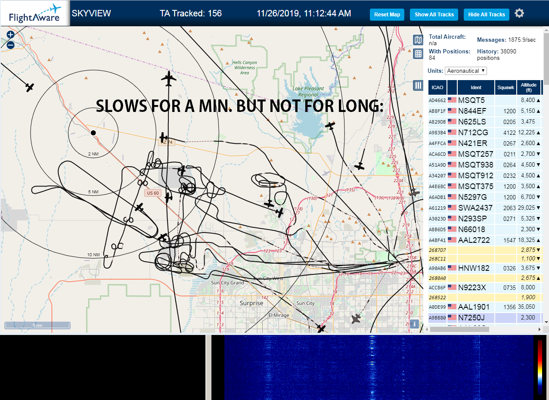This screenshot has width=549, height=400.
Task: Select aircraft row N5297G
Action: (x=485, y=197)
